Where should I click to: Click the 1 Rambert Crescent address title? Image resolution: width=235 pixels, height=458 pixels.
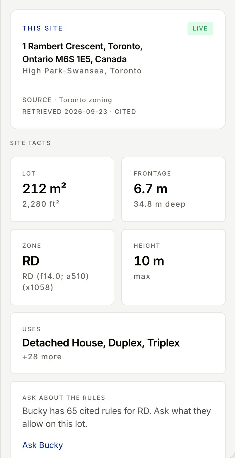tap(82, 53)
